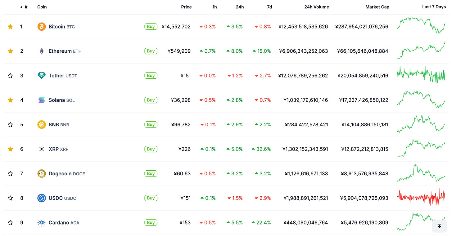The height and width of the screenshot is (236, 452).
Task: Open Bitcoin 7-day sparkline chart
Action: [421, 25]
